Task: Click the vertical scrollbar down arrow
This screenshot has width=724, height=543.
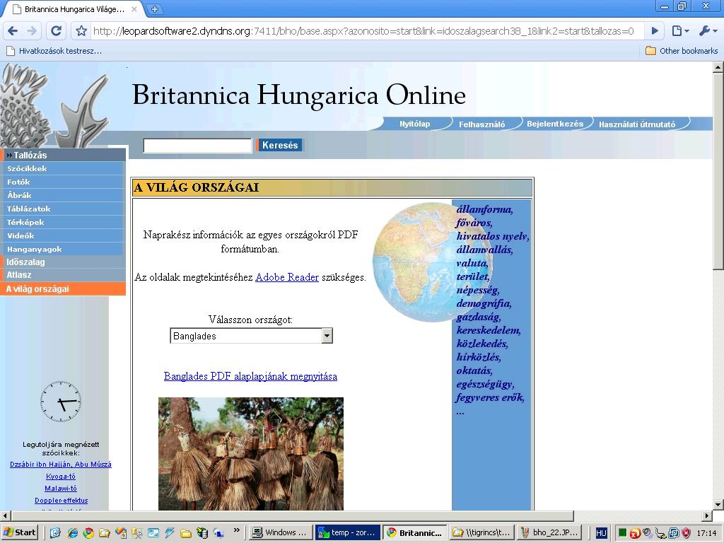Action: tap(718, 504)
